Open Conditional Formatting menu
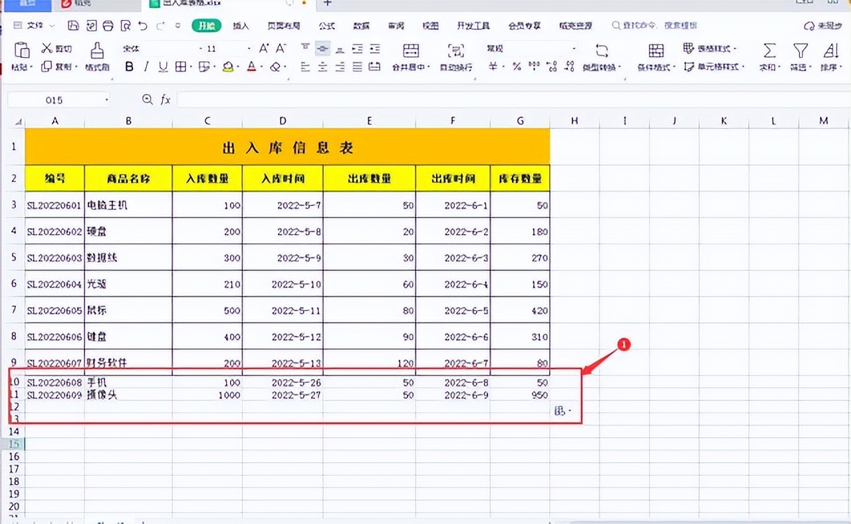This screenshot has height=524, width=851. pos(656,67)
